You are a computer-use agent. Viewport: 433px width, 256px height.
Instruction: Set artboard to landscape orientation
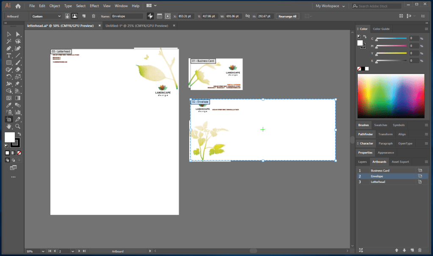(75, 16)
